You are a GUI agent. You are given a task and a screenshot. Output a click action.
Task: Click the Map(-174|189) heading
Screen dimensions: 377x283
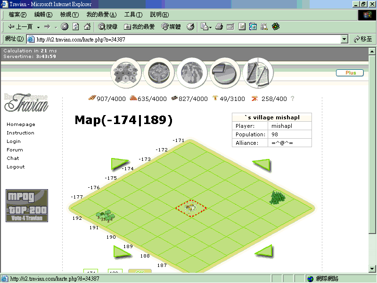[123, 120]
